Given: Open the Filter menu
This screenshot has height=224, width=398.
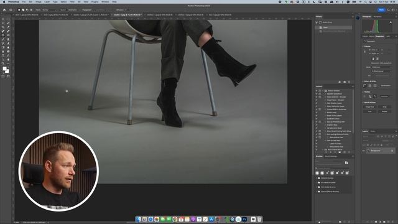Looking at the screenshot, I should coord(72,2).
